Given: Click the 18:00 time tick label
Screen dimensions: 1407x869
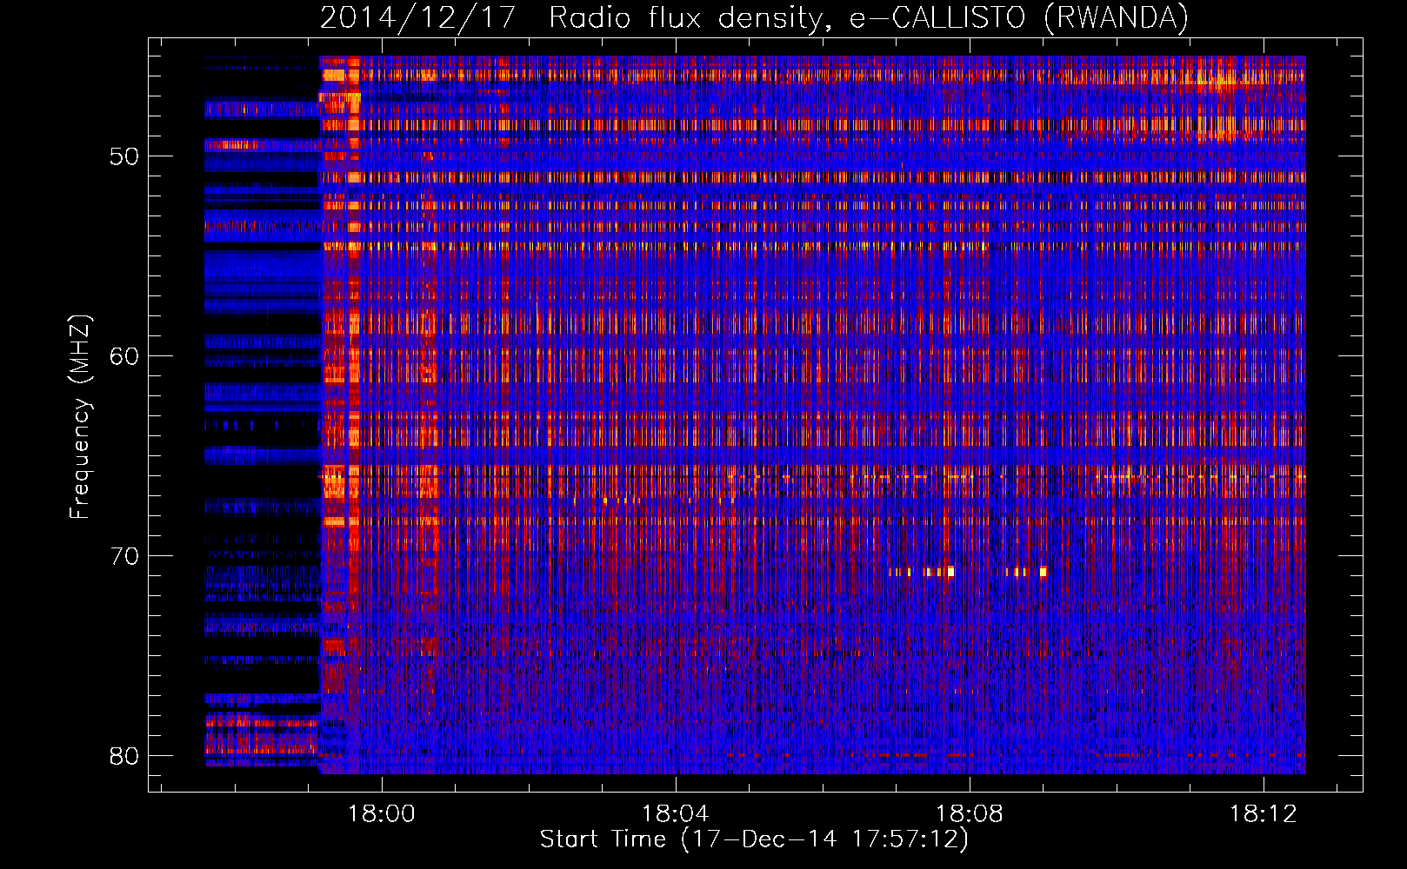Looking at the screenshot, I should coord(382,813).
